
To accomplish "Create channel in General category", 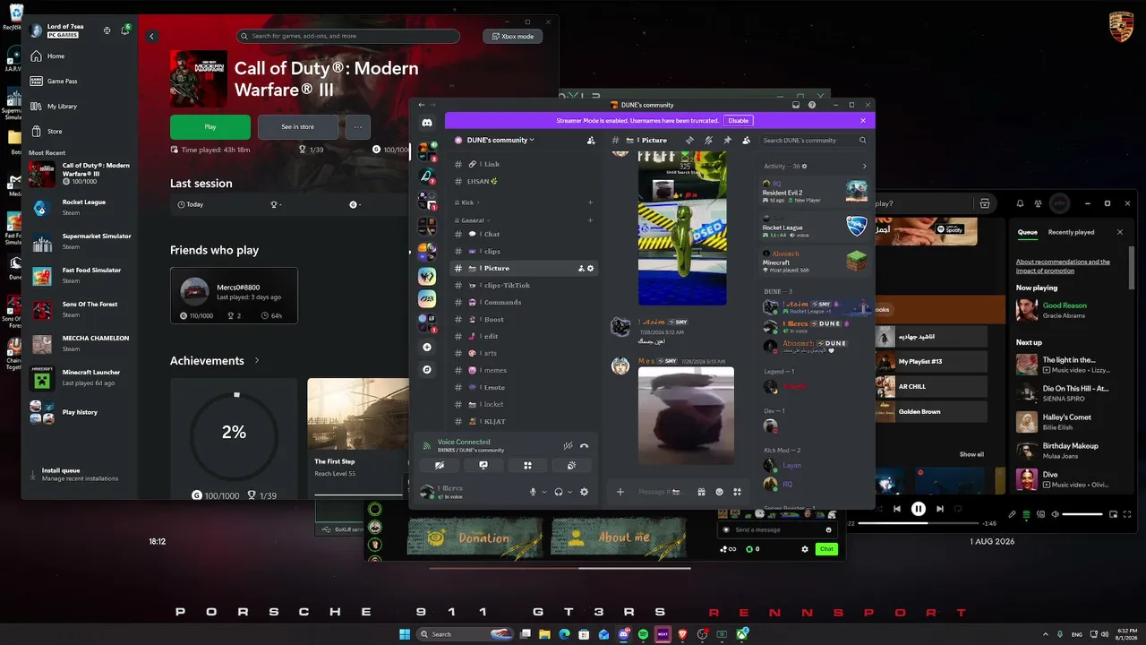I will tap(590, 220).
